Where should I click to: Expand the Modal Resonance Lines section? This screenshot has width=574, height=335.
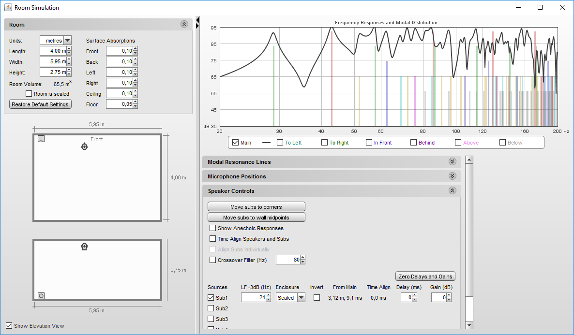(x=452, y=161)
